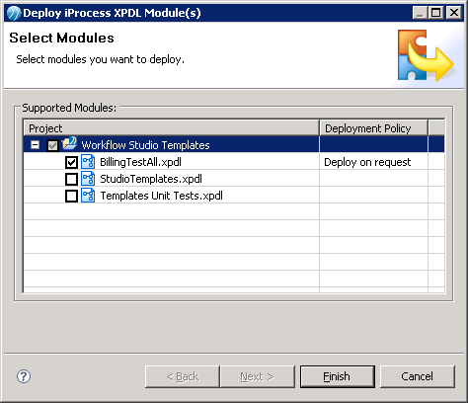Click the disabled Next button
Screen dimensions: 468x403
click(258, 376)
